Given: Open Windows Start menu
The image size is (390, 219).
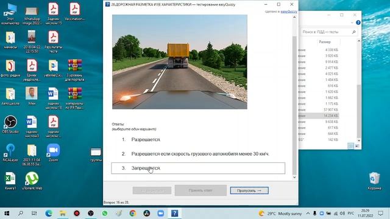Looking at the screenshot, I should [7, 214].
